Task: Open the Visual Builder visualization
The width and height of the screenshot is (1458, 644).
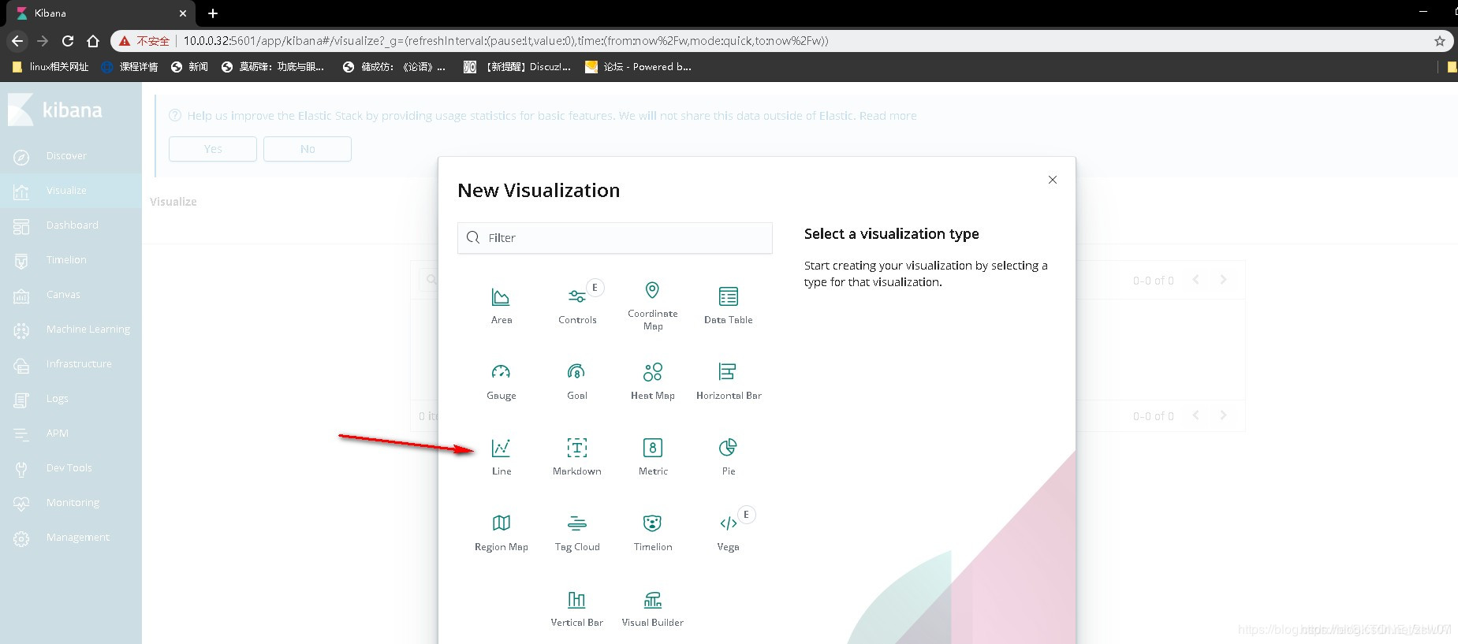Action: coord(652,609)
